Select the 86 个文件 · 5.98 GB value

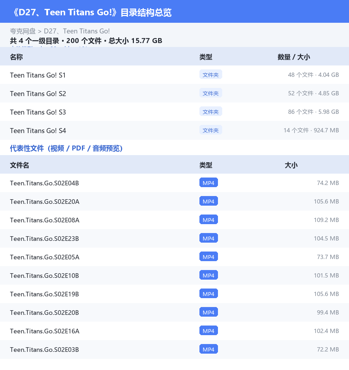point(313,112)
